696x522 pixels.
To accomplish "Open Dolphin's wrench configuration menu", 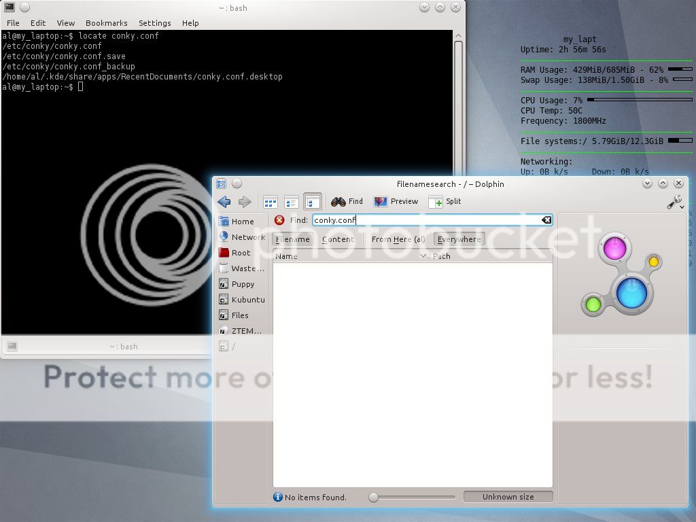I will (676, 202).
